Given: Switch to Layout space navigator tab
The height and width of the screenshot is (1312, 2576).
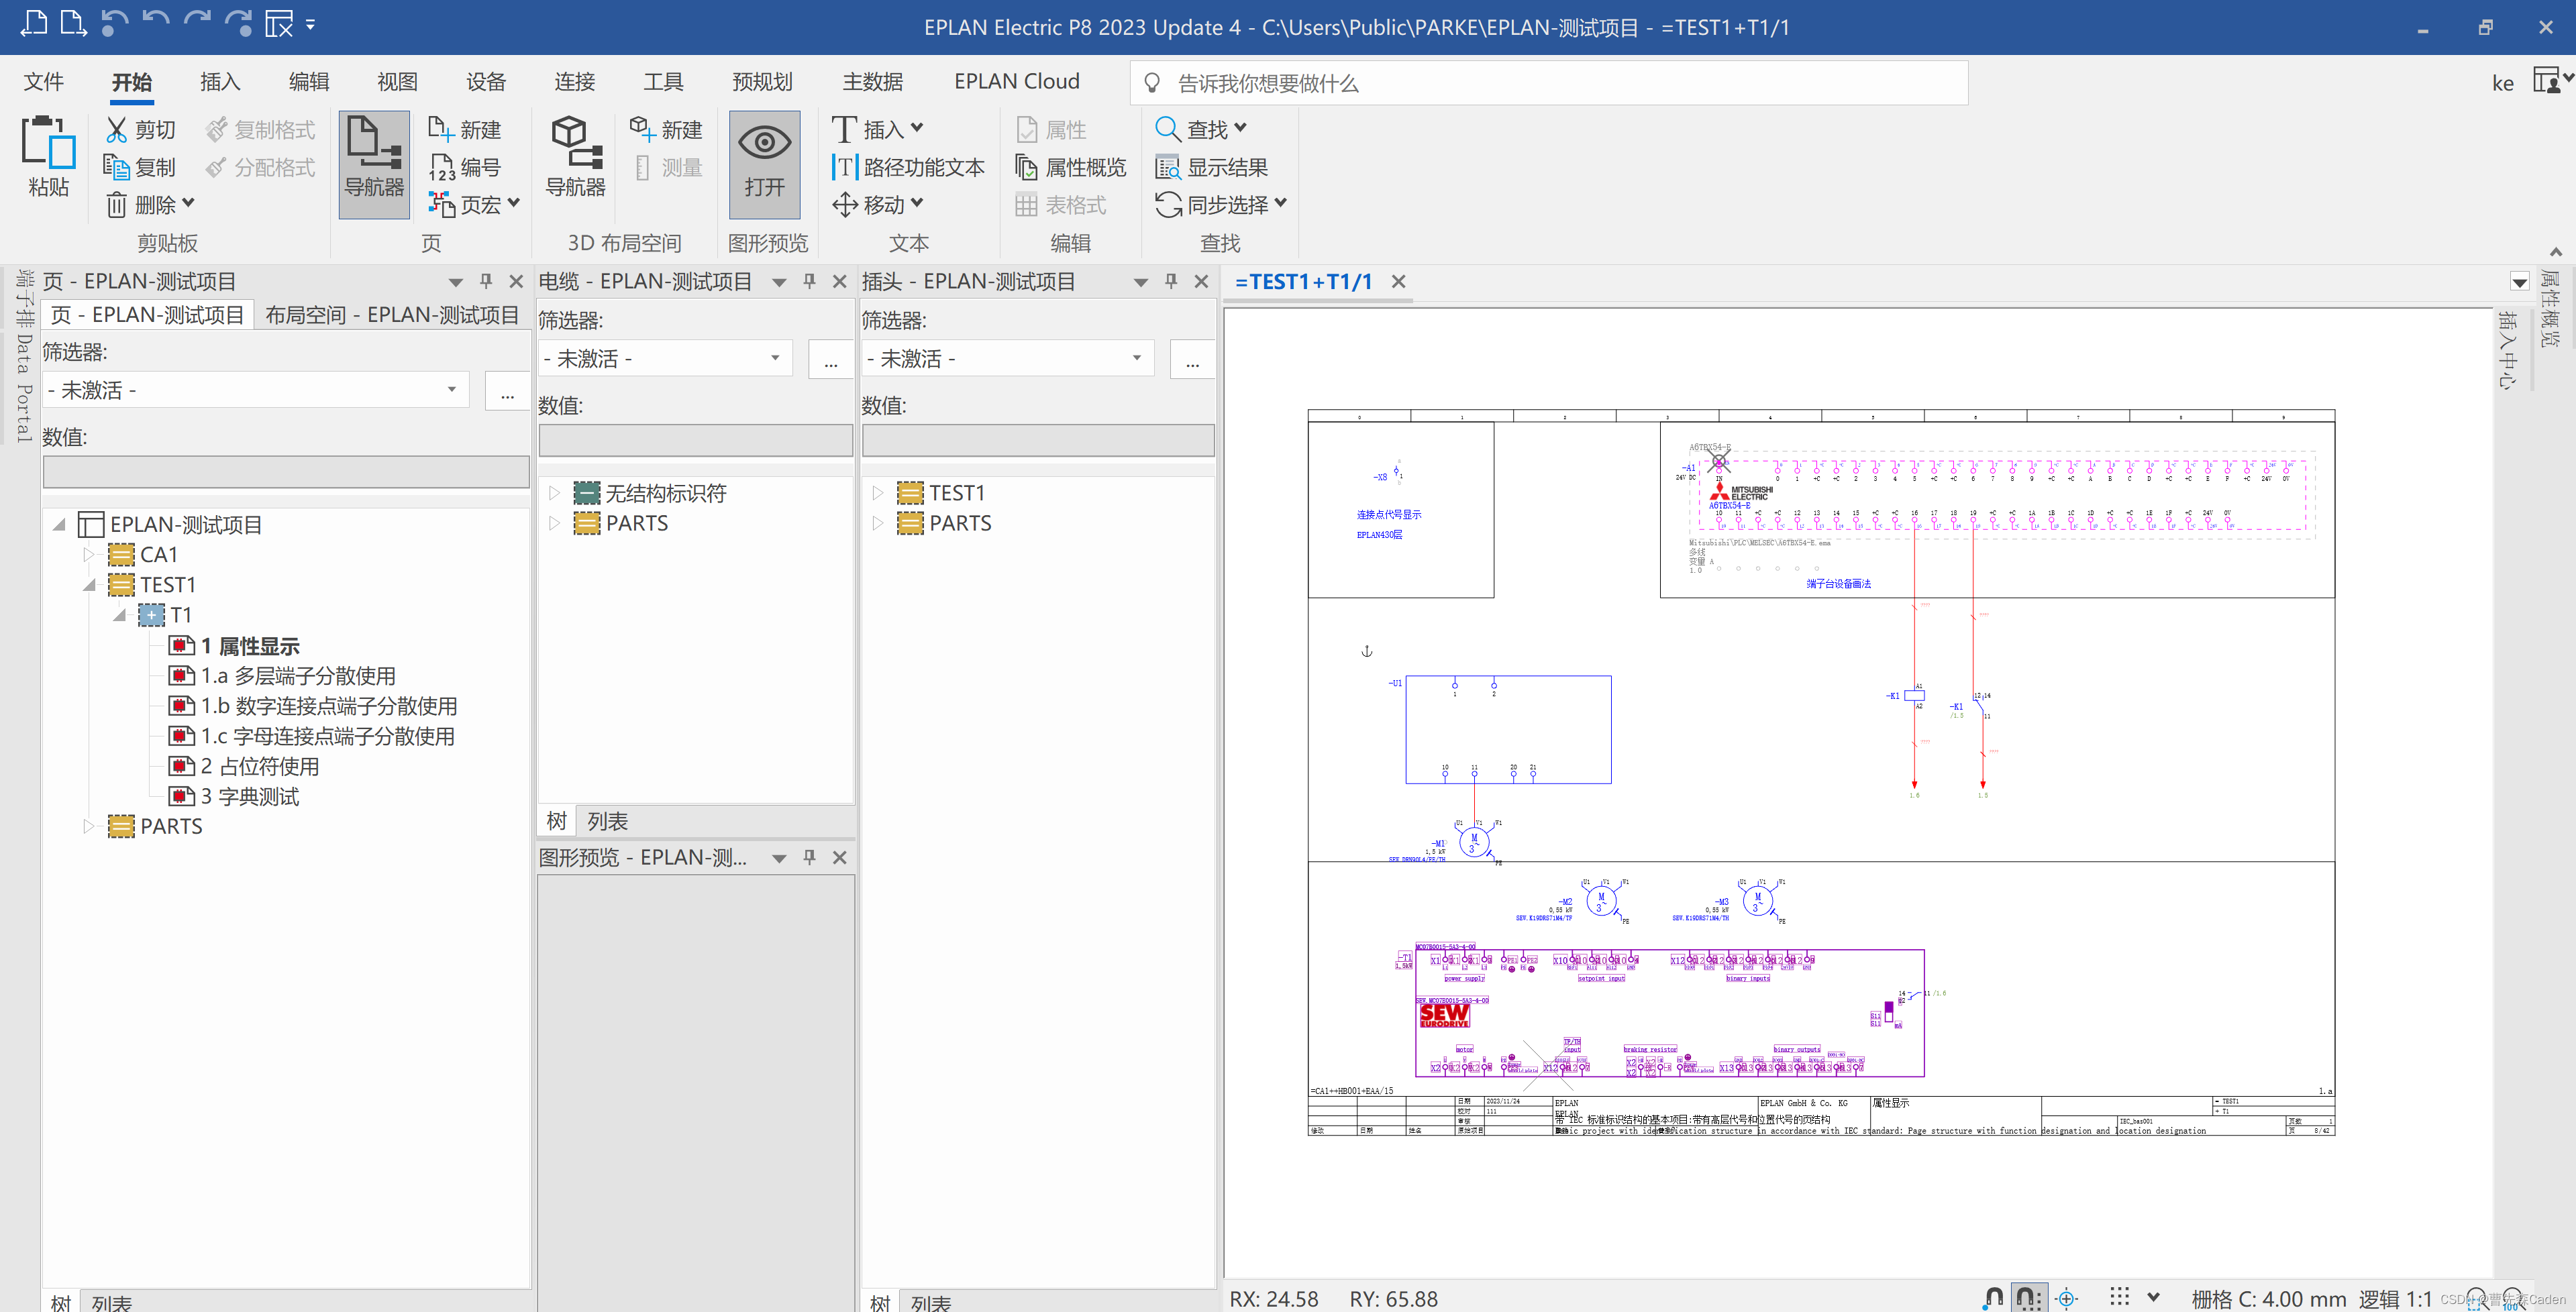Looking at the screenshot, I should (391, 315).
